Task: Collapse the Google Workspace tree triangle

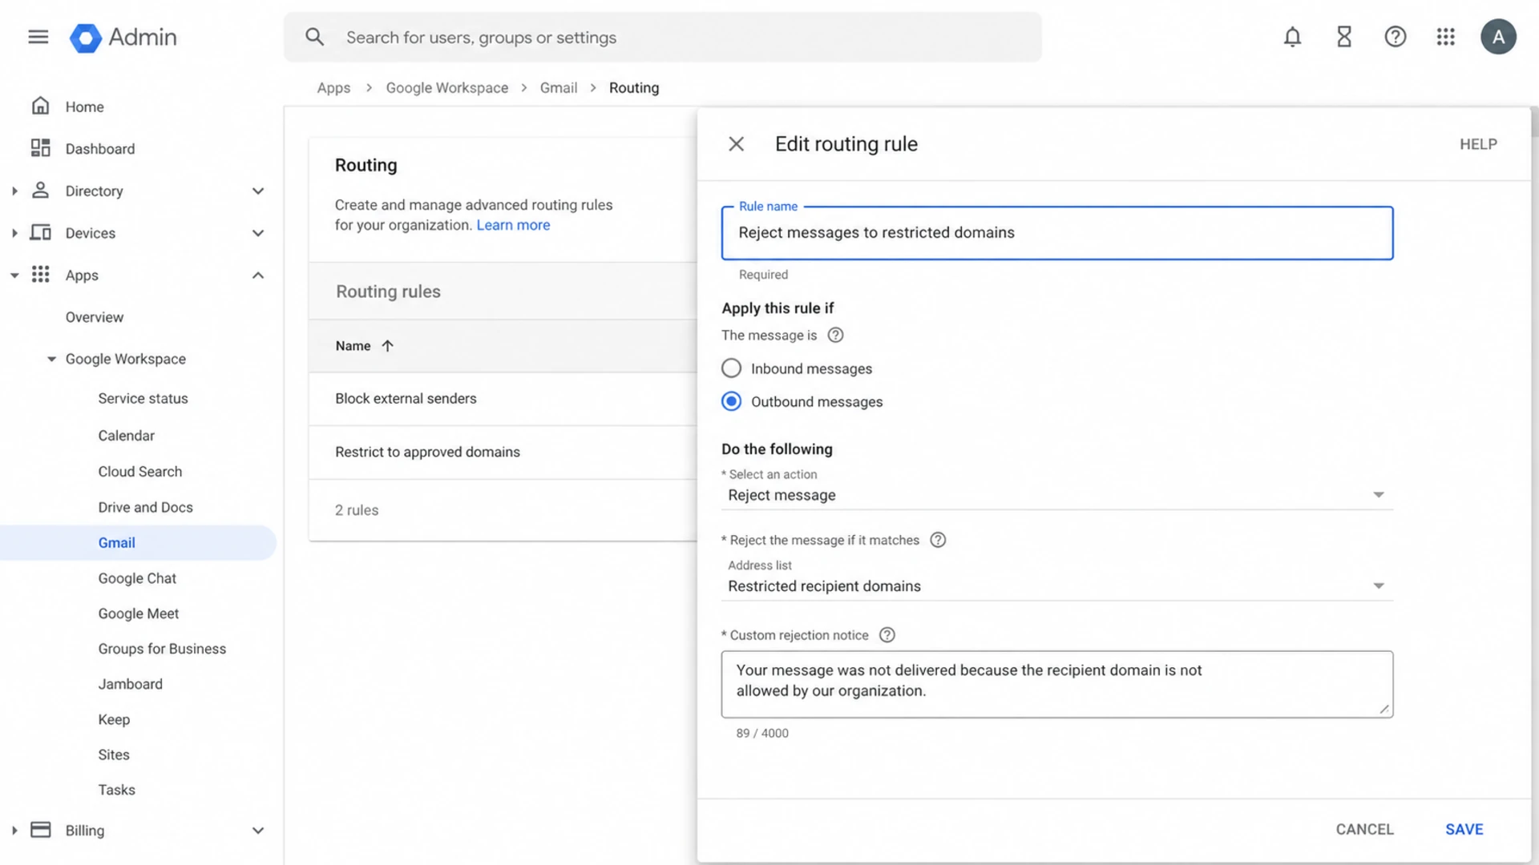Action: click(x=51, y=359)
